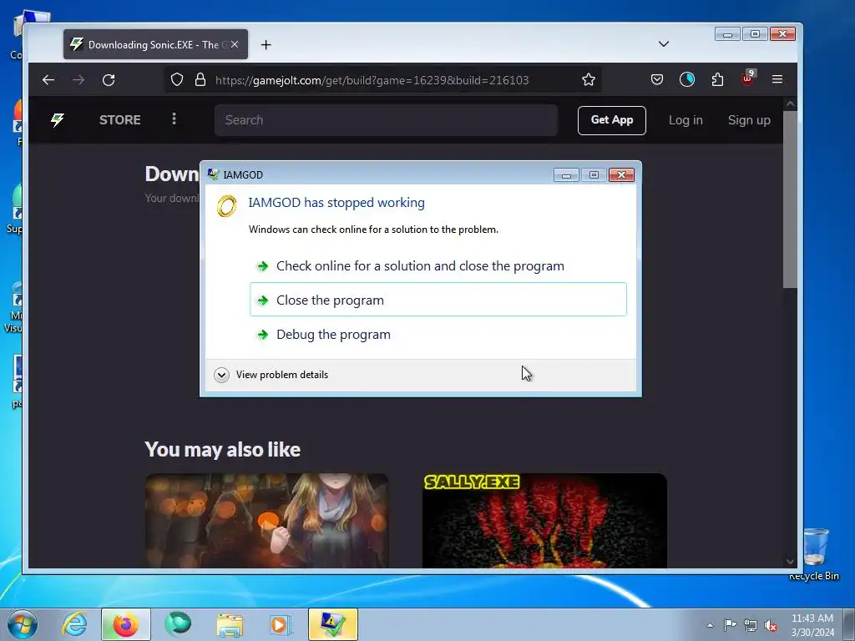Choose Debug the program

point(438,334)
